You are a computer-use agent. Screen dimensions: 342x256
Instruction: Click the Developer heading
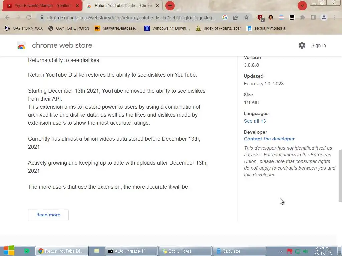click(255, 132)
